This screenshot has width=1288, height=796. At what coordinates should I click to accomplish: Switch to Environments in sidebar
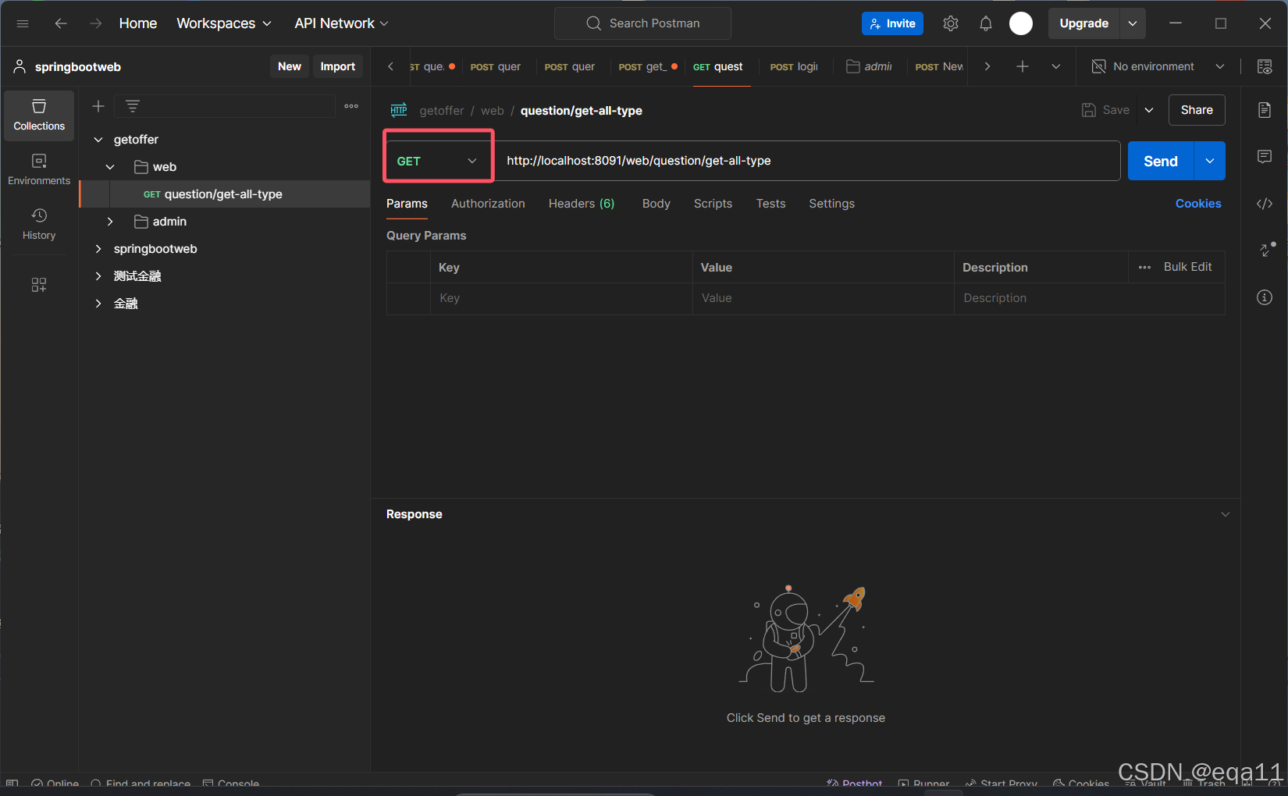[39, 169]
